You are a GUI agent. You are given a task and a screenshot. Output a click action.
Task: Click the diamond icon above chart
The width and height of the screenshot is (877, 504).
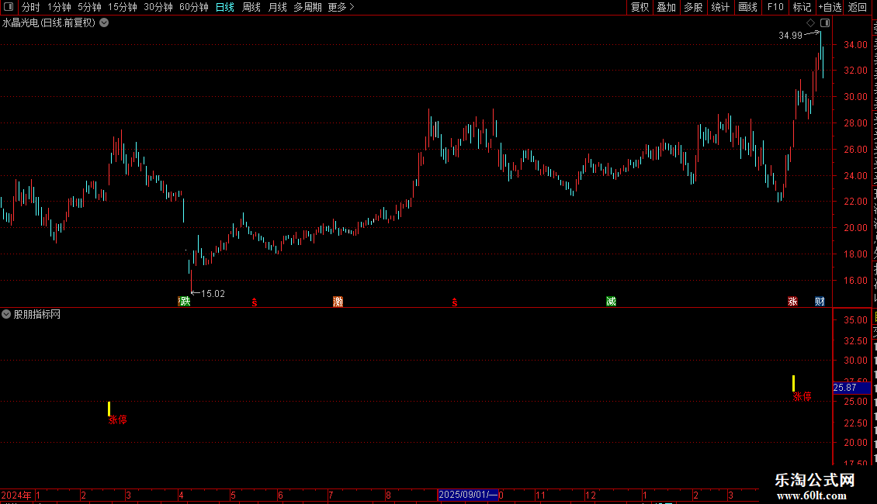coord(810,23)
